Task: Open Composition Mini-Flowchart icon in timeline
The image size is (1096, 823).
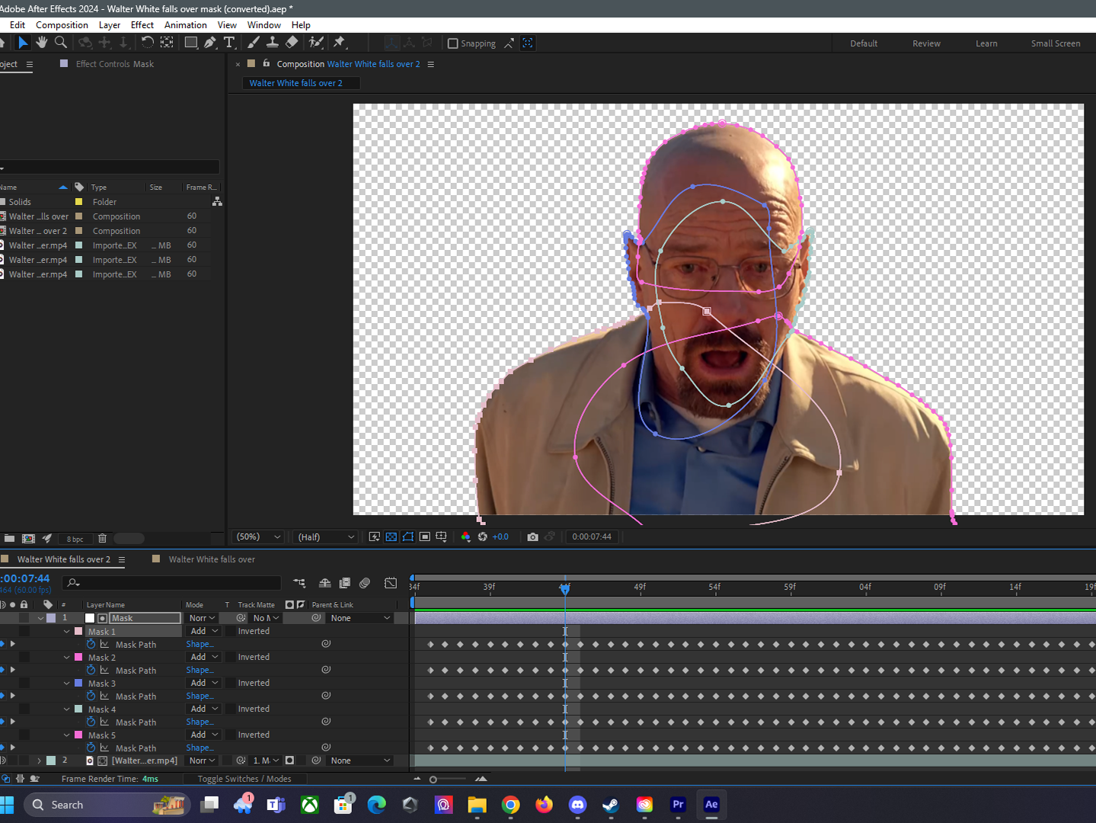Action: [300, 583]
